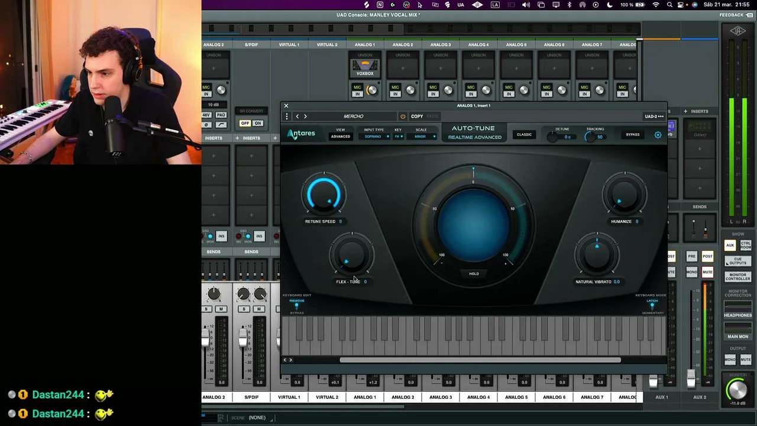Copy the plugin settings
Screen dimensions: 757x426
click(x=417, y=117)
